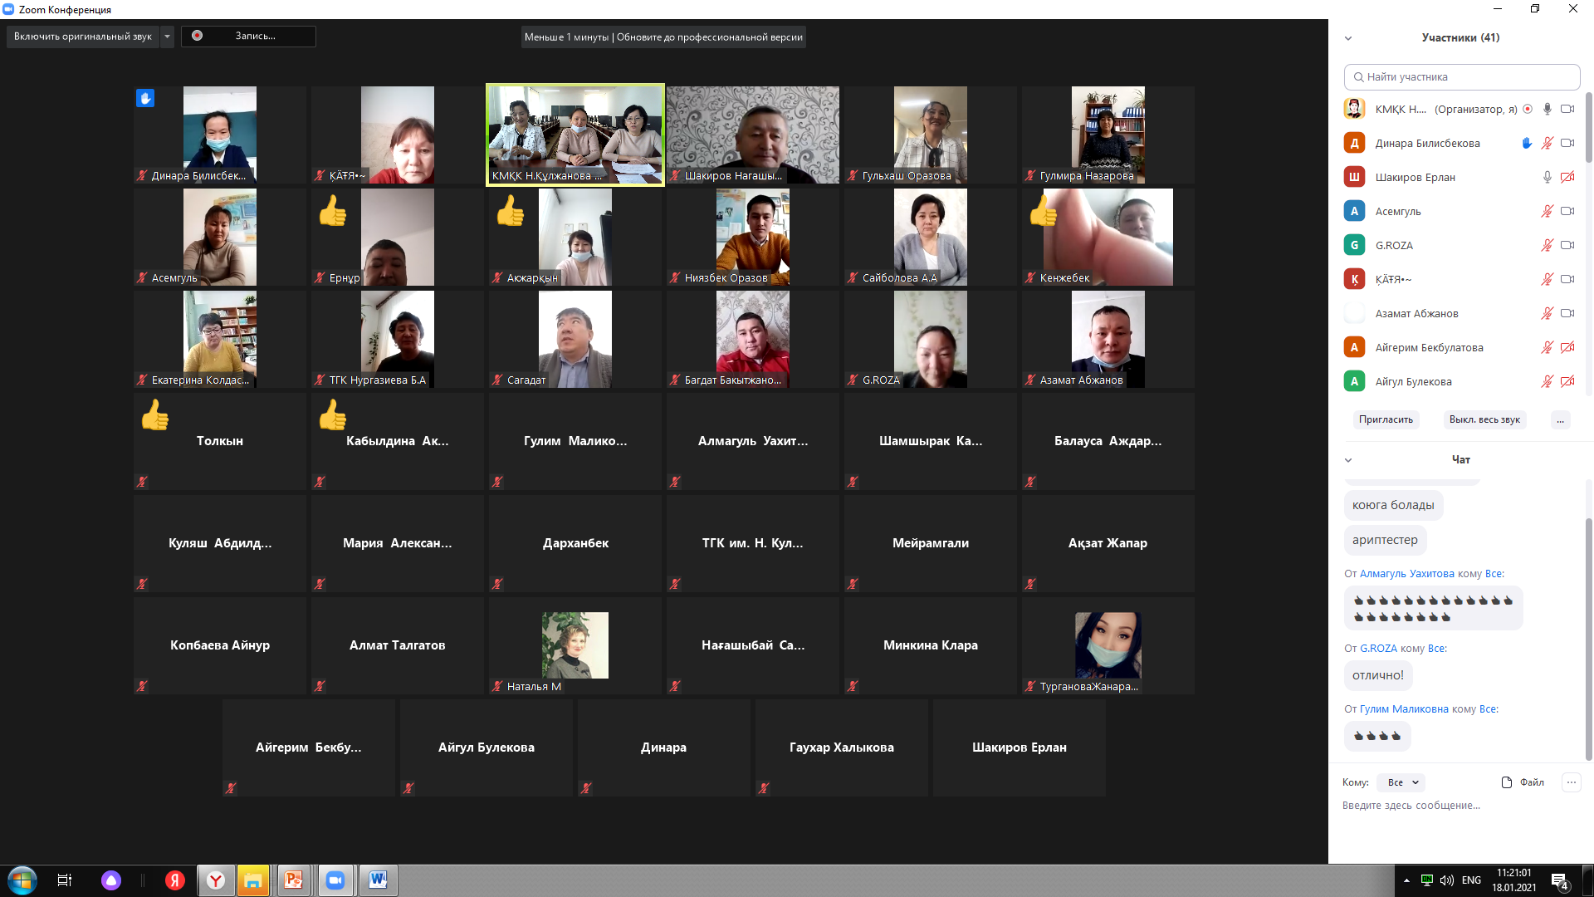Click microphone icon next to Шакиров Ерлан
The image size is (1594, 897).
coord(1547,177)
